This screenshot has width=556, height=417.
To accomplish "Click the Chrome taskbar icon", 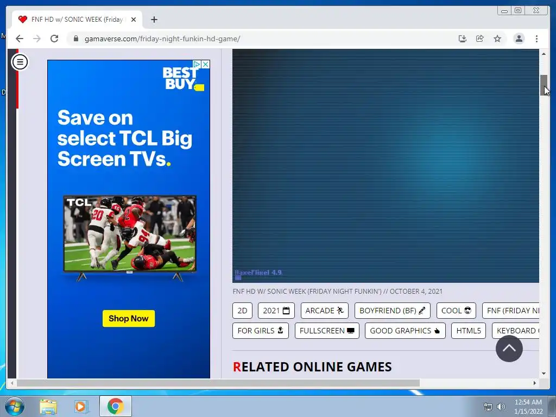I will (x=116, y=406).
